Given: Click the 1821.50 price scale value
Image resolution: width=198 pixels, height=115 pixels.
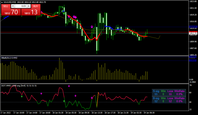Looking at the screenshot, I should (x=193, y=8).
